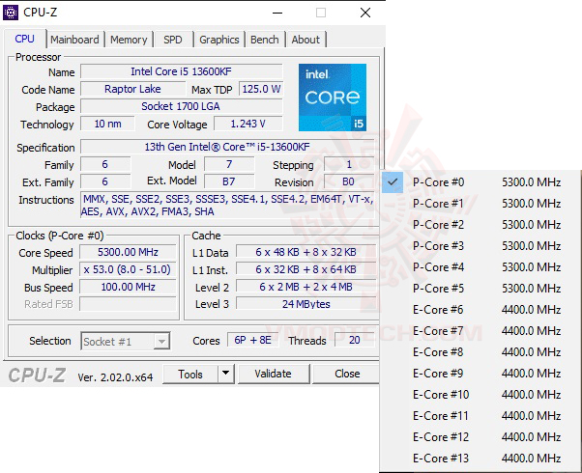Close the CPU-Z window with X

tap(365, 13)
